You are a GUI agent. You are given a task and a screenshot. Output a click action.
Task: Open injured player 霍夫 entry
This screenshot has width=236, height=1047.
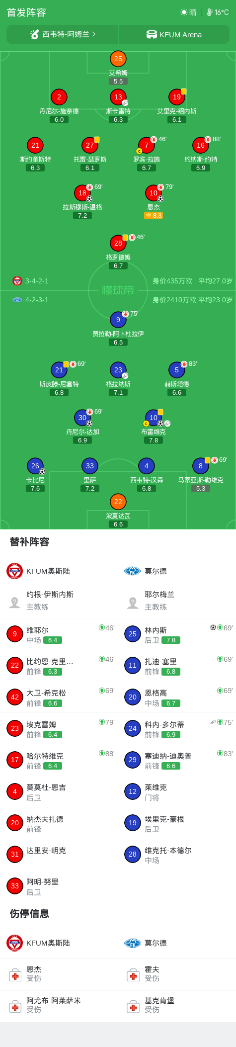coord(177,974)
